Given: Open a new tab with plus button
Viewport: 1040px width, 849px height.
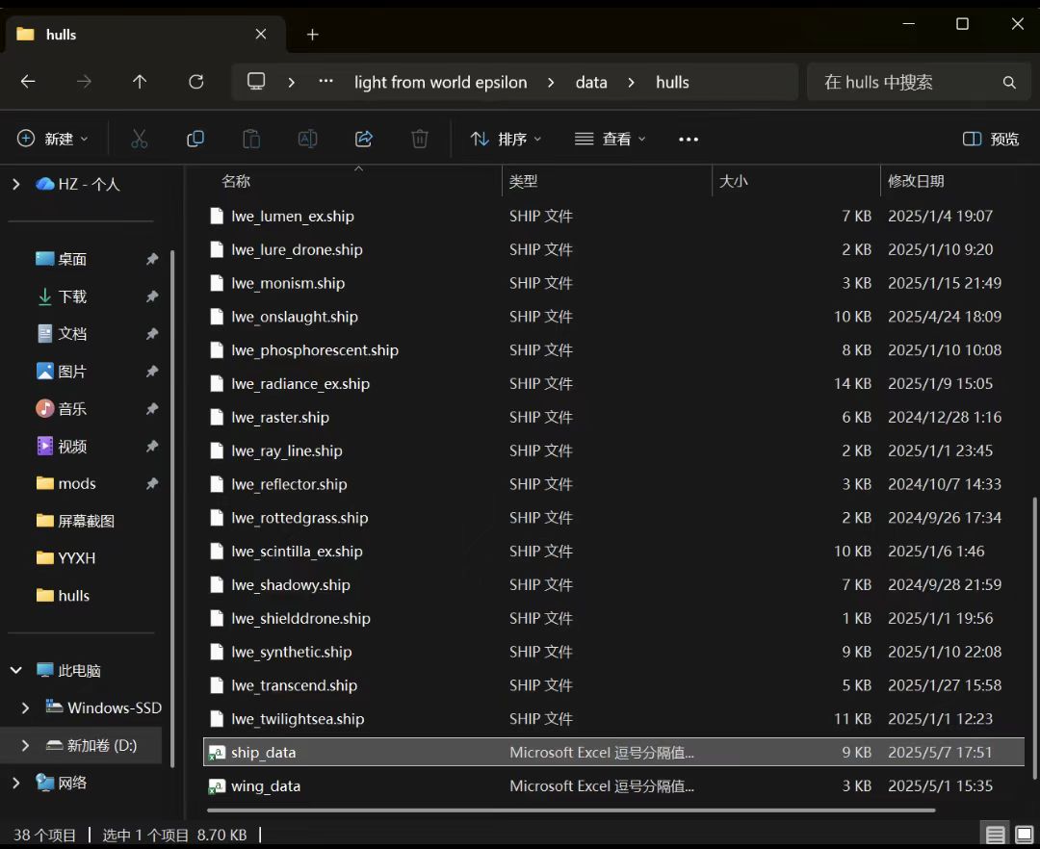Looking at the screenshot, I should (312, 35).
